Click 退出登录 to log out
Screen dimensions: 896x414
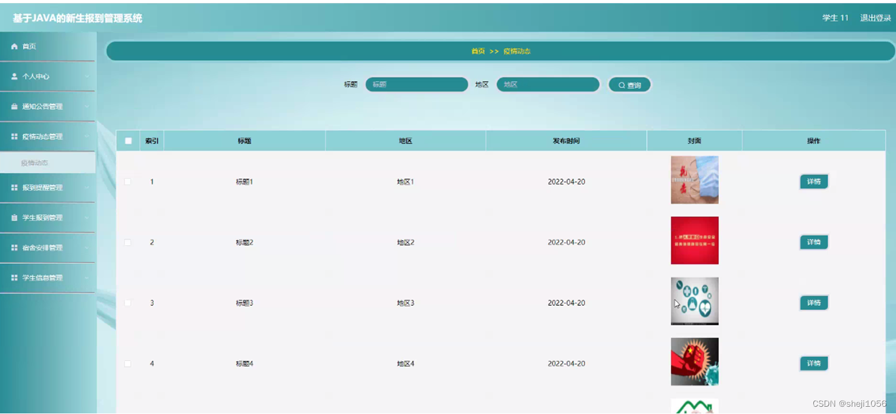(874, 18)
